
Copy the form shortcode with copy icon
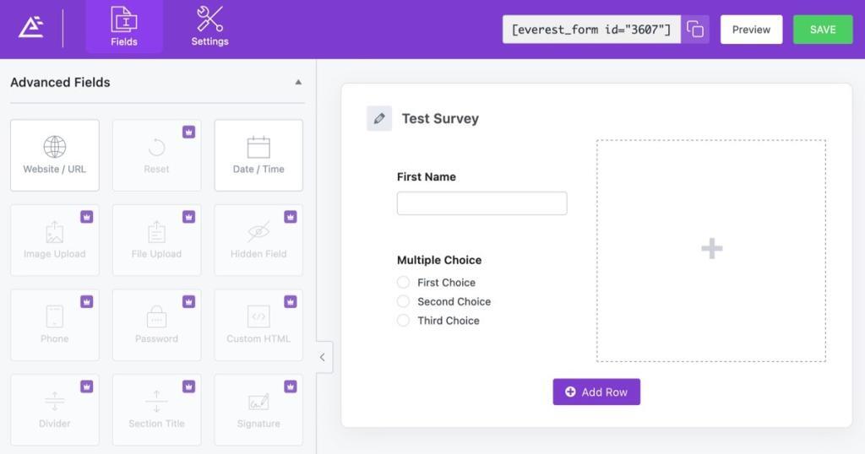(695, 30)
